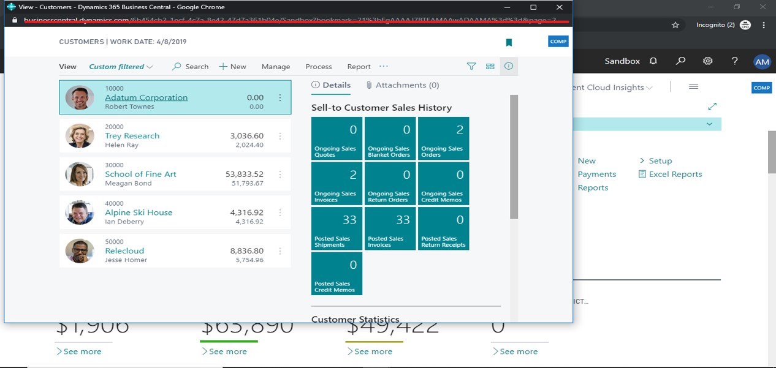Open the Trey Research customer link
Viewport: 776px width, 368px height.
click(132, 136)
